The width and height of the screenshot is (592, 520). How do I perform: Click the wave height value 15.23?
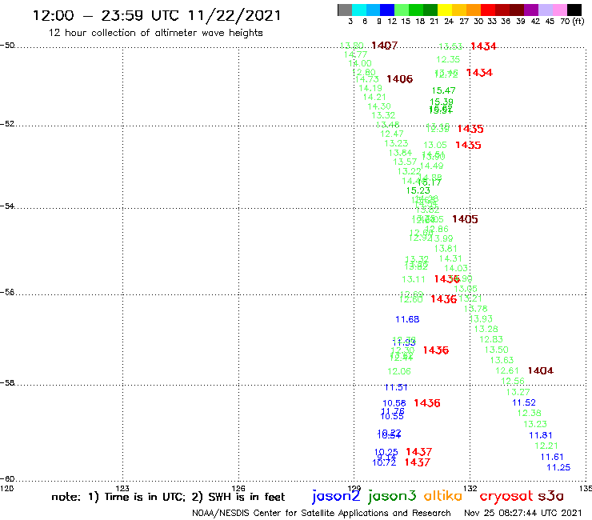[x=418, y=190]
